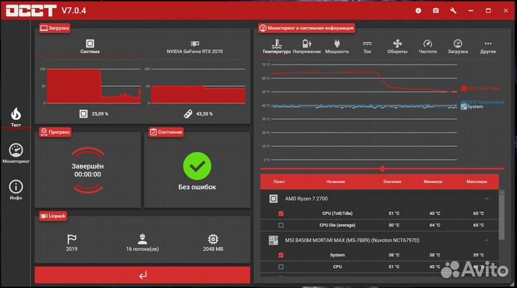Click the Linpack 2019 flag icon
Image resolution: width=517 pixels, height=288 pixels.
pyautogui.click(x=72, y=239)
